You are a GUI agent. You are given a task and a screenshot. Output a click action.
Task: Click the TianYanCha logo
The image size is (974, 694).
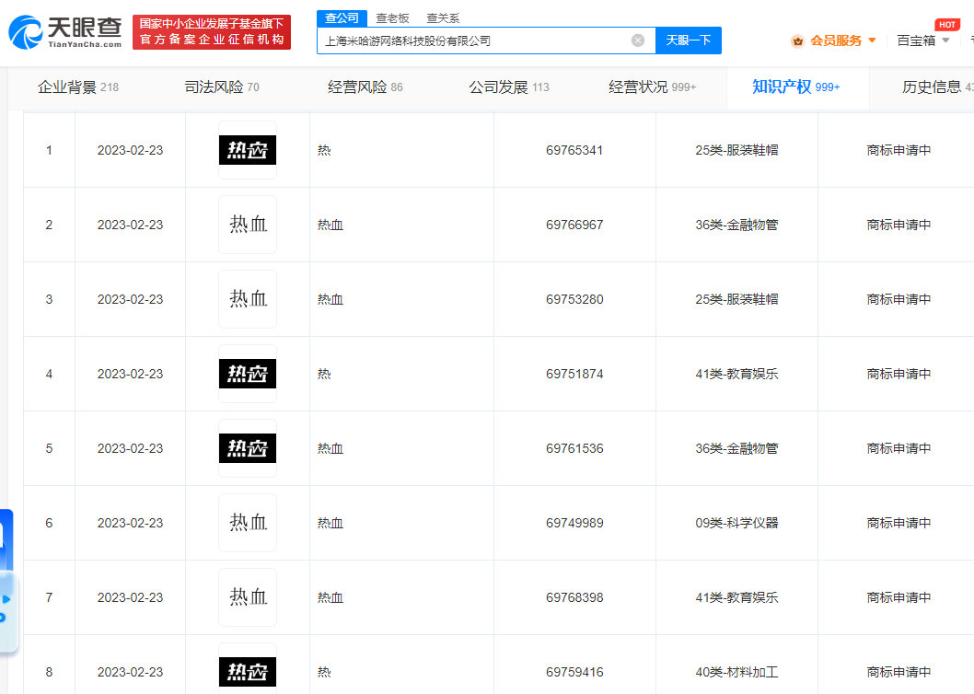(x=64, y=32)
